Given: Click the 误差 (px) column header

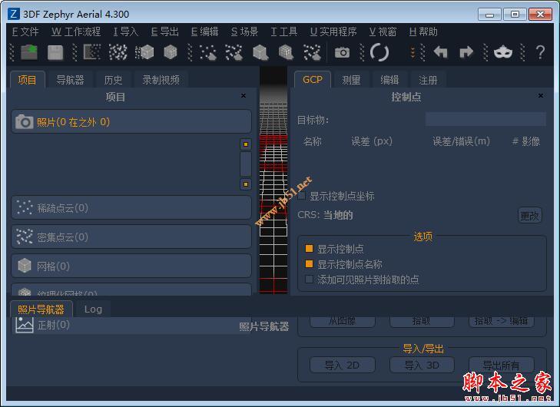Looking at the screenshot, I should (x=372, y=141).
